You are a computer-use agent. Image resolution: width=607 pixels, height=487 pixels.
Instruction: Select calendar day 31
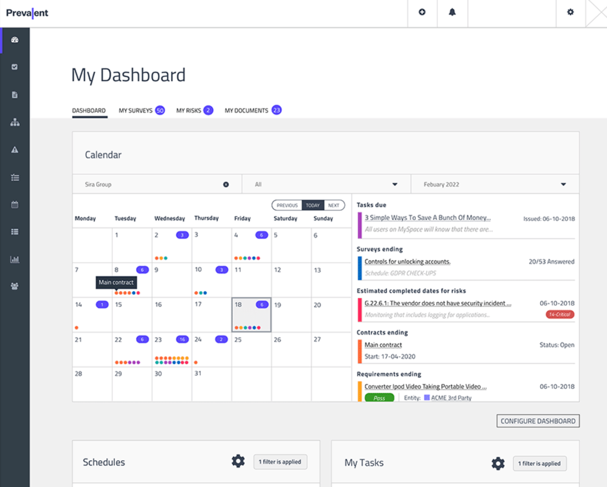[x=212, y=384]
